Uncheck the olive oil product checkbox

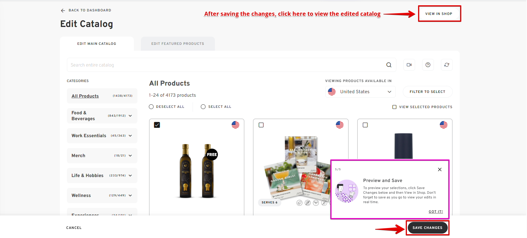(x=157, y=125)
